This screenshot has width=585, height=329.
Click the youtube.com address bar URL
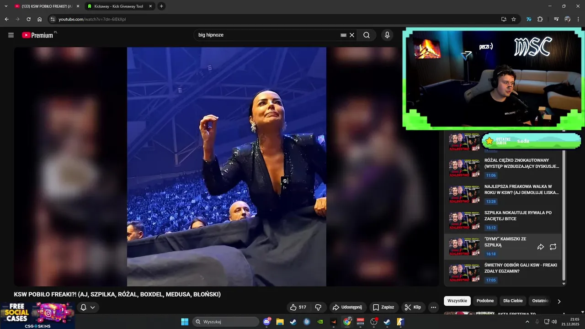click(x=92, y=19)
